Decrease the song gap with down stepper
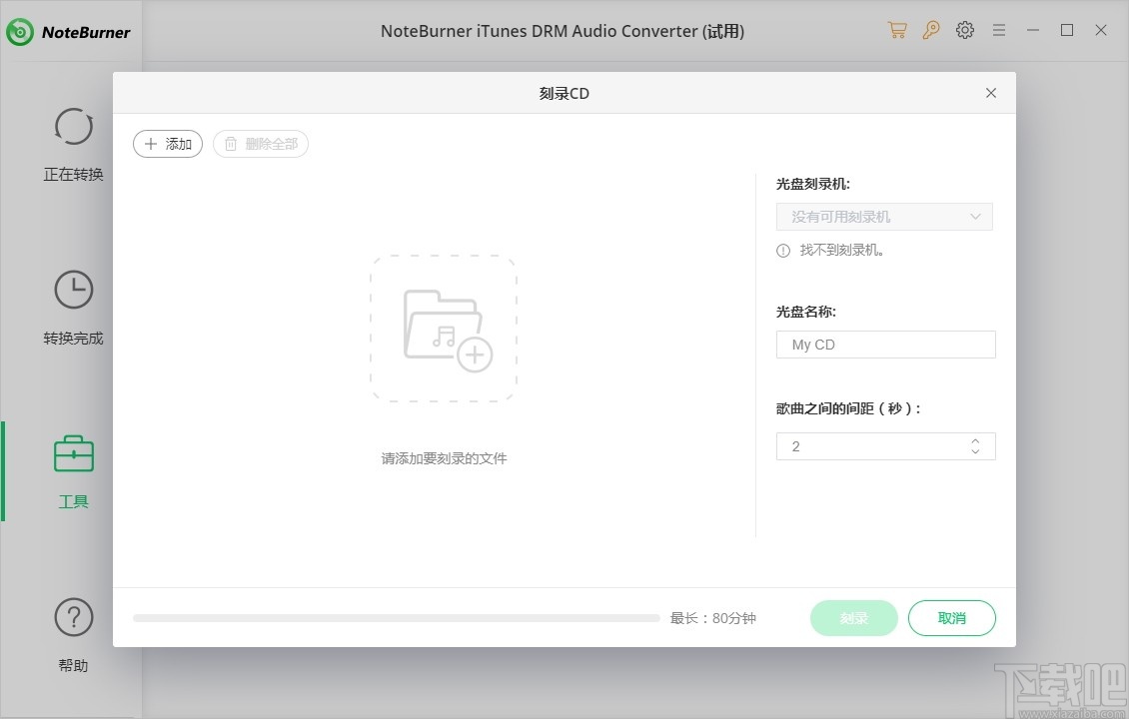This screenshot has width=1129, height=719. pyautogui.click(x=975, y=451)
